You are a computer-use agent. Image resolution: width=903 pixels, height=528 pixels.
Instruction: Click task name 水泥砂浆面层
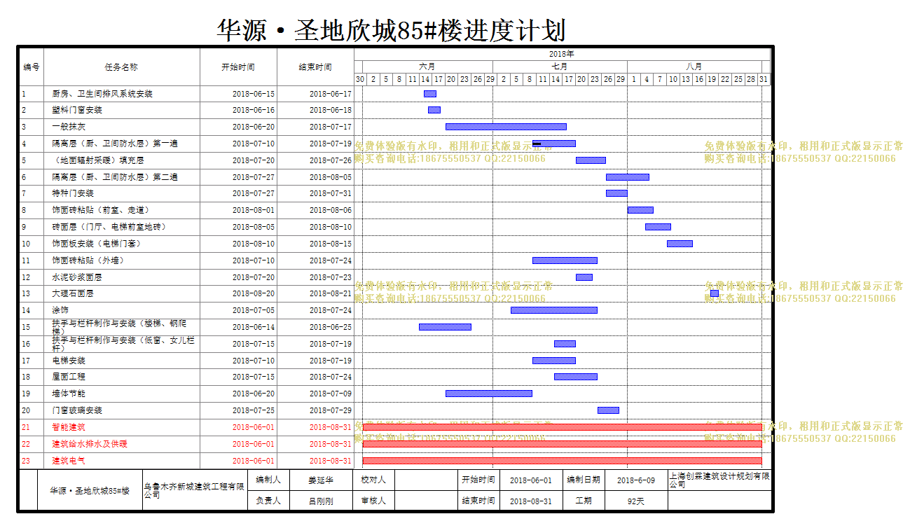[77, 277]
